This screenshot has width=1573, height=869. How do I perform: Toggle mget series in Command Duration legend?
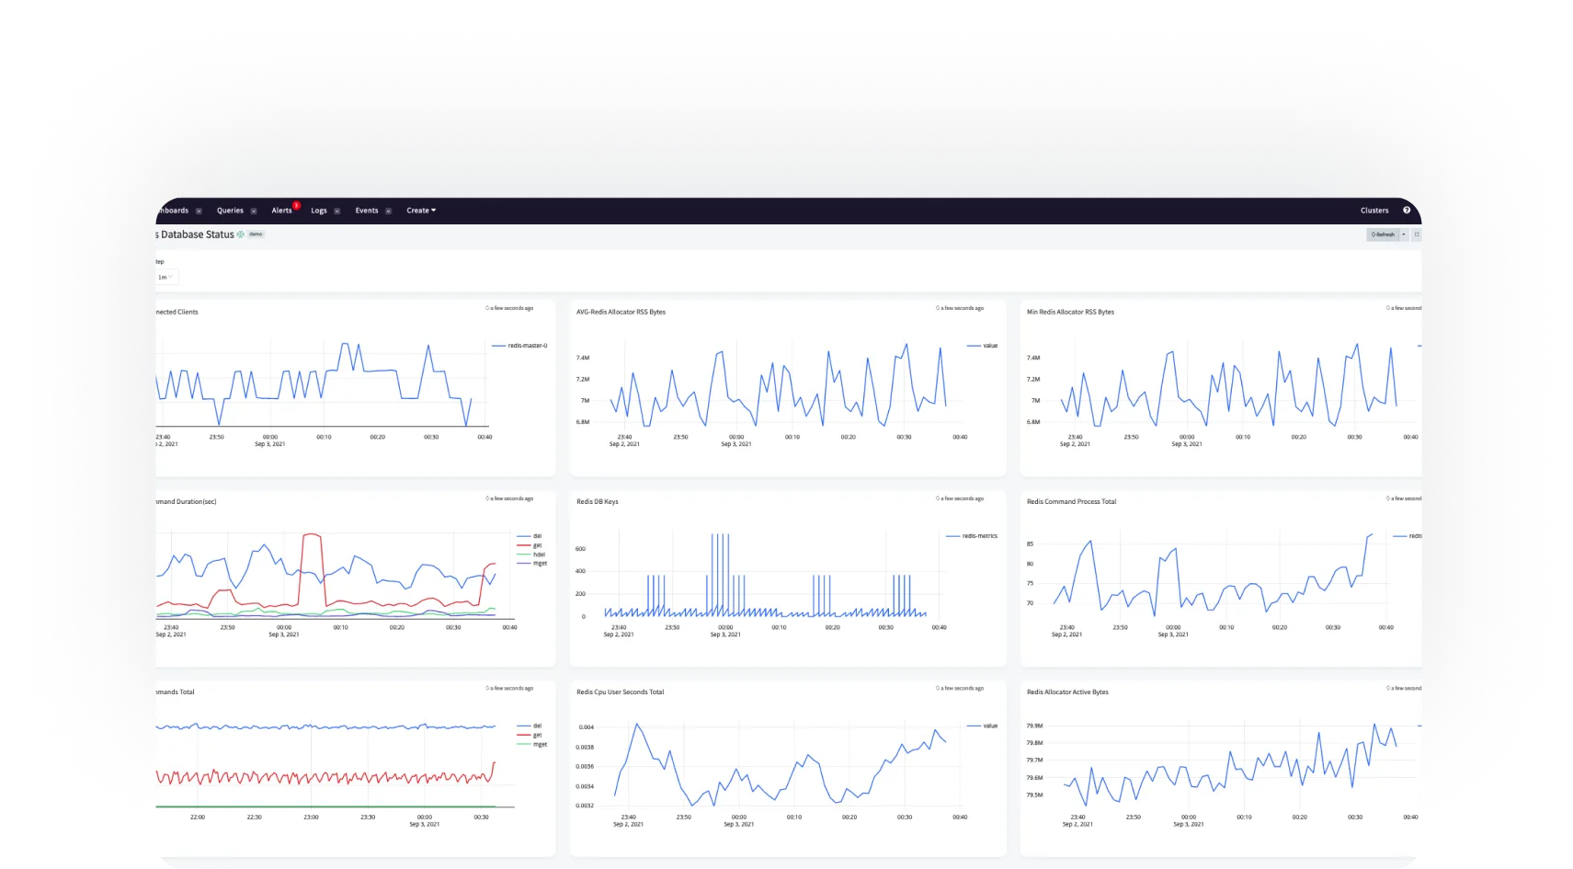pyautogui.click(x=532, y=563)
